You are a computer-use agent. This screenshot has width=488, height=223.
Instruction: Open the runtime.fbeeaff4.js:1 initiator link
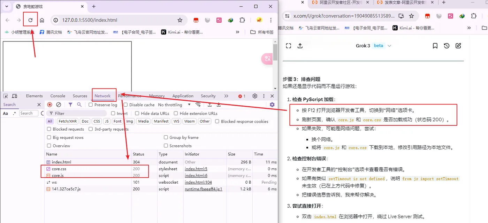click(x=204, y=189)
